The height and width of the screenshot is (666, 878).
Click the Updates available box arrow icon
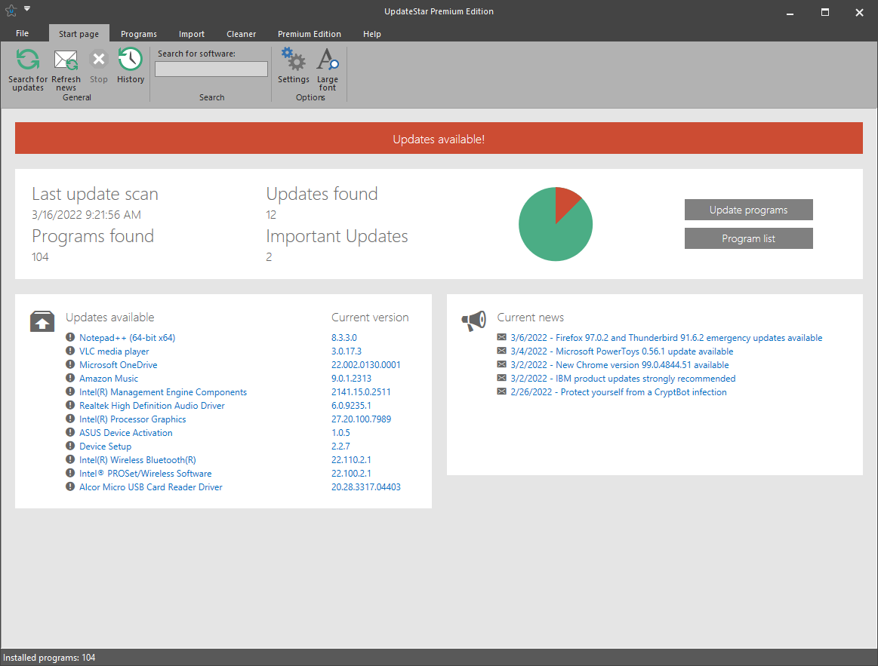(x=42, y=322)
